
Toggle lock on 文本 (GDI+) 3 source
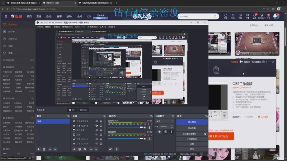click(x=101, y=126)
